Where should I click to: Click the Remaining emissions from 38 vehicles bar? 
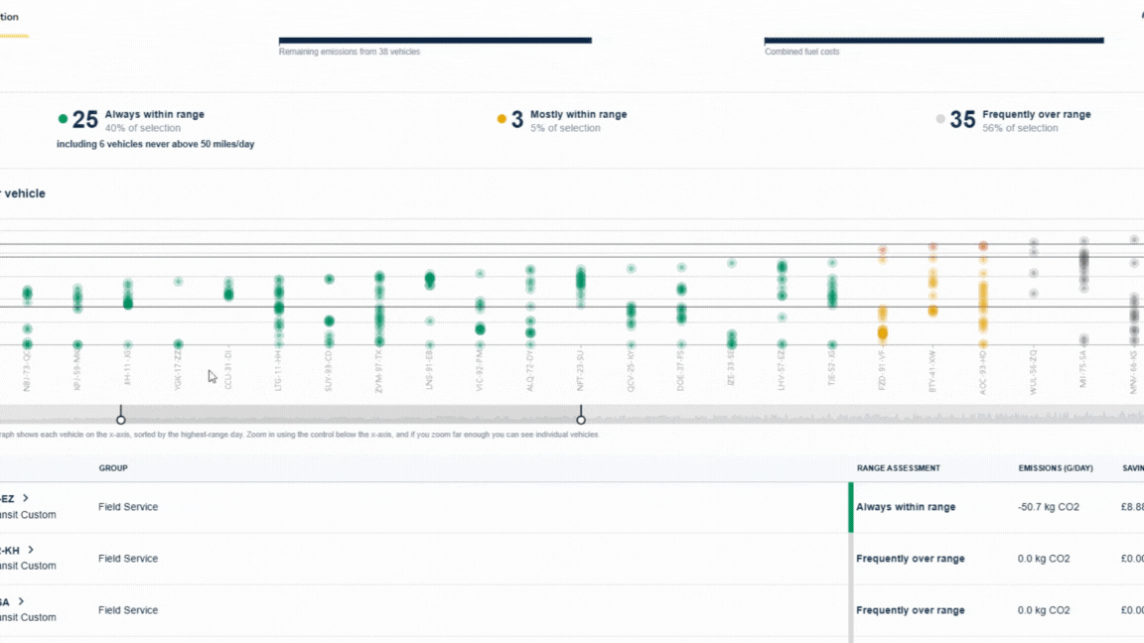click(x=434, y=40)
